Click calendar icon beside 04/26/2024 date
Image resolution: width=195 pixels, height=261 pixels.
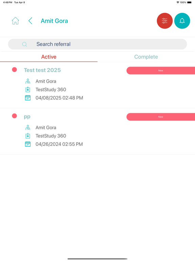pyautogui.click(x=28, y=144)
